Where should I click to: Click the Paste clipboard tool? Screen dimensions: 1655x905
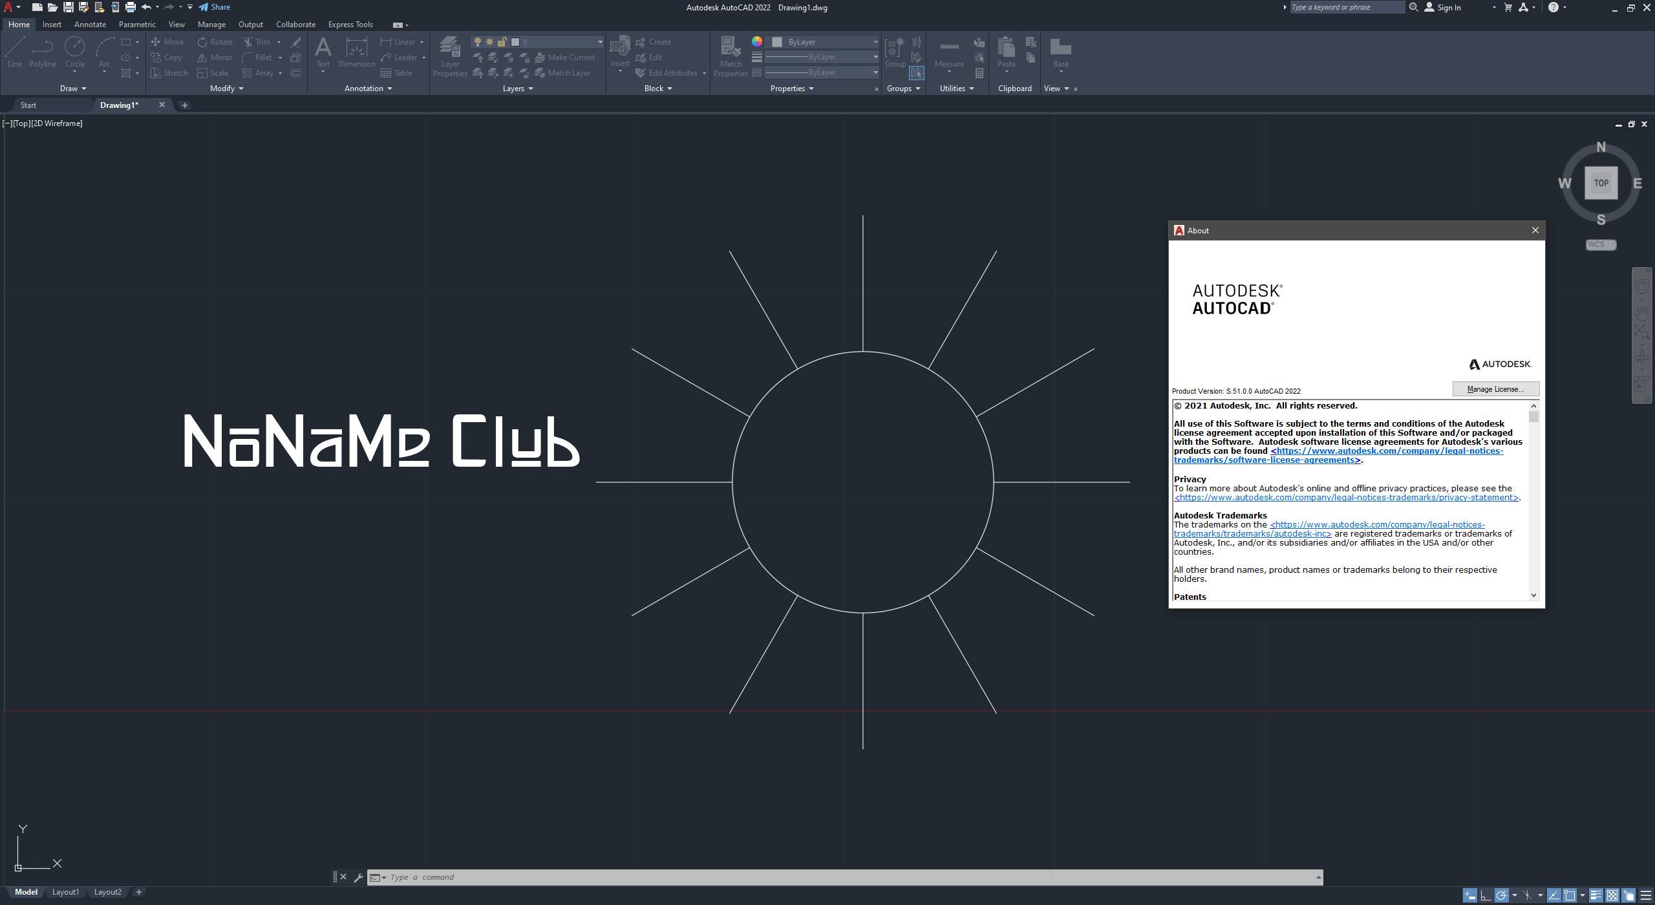pyautogui.click(x=1007, y=52)
